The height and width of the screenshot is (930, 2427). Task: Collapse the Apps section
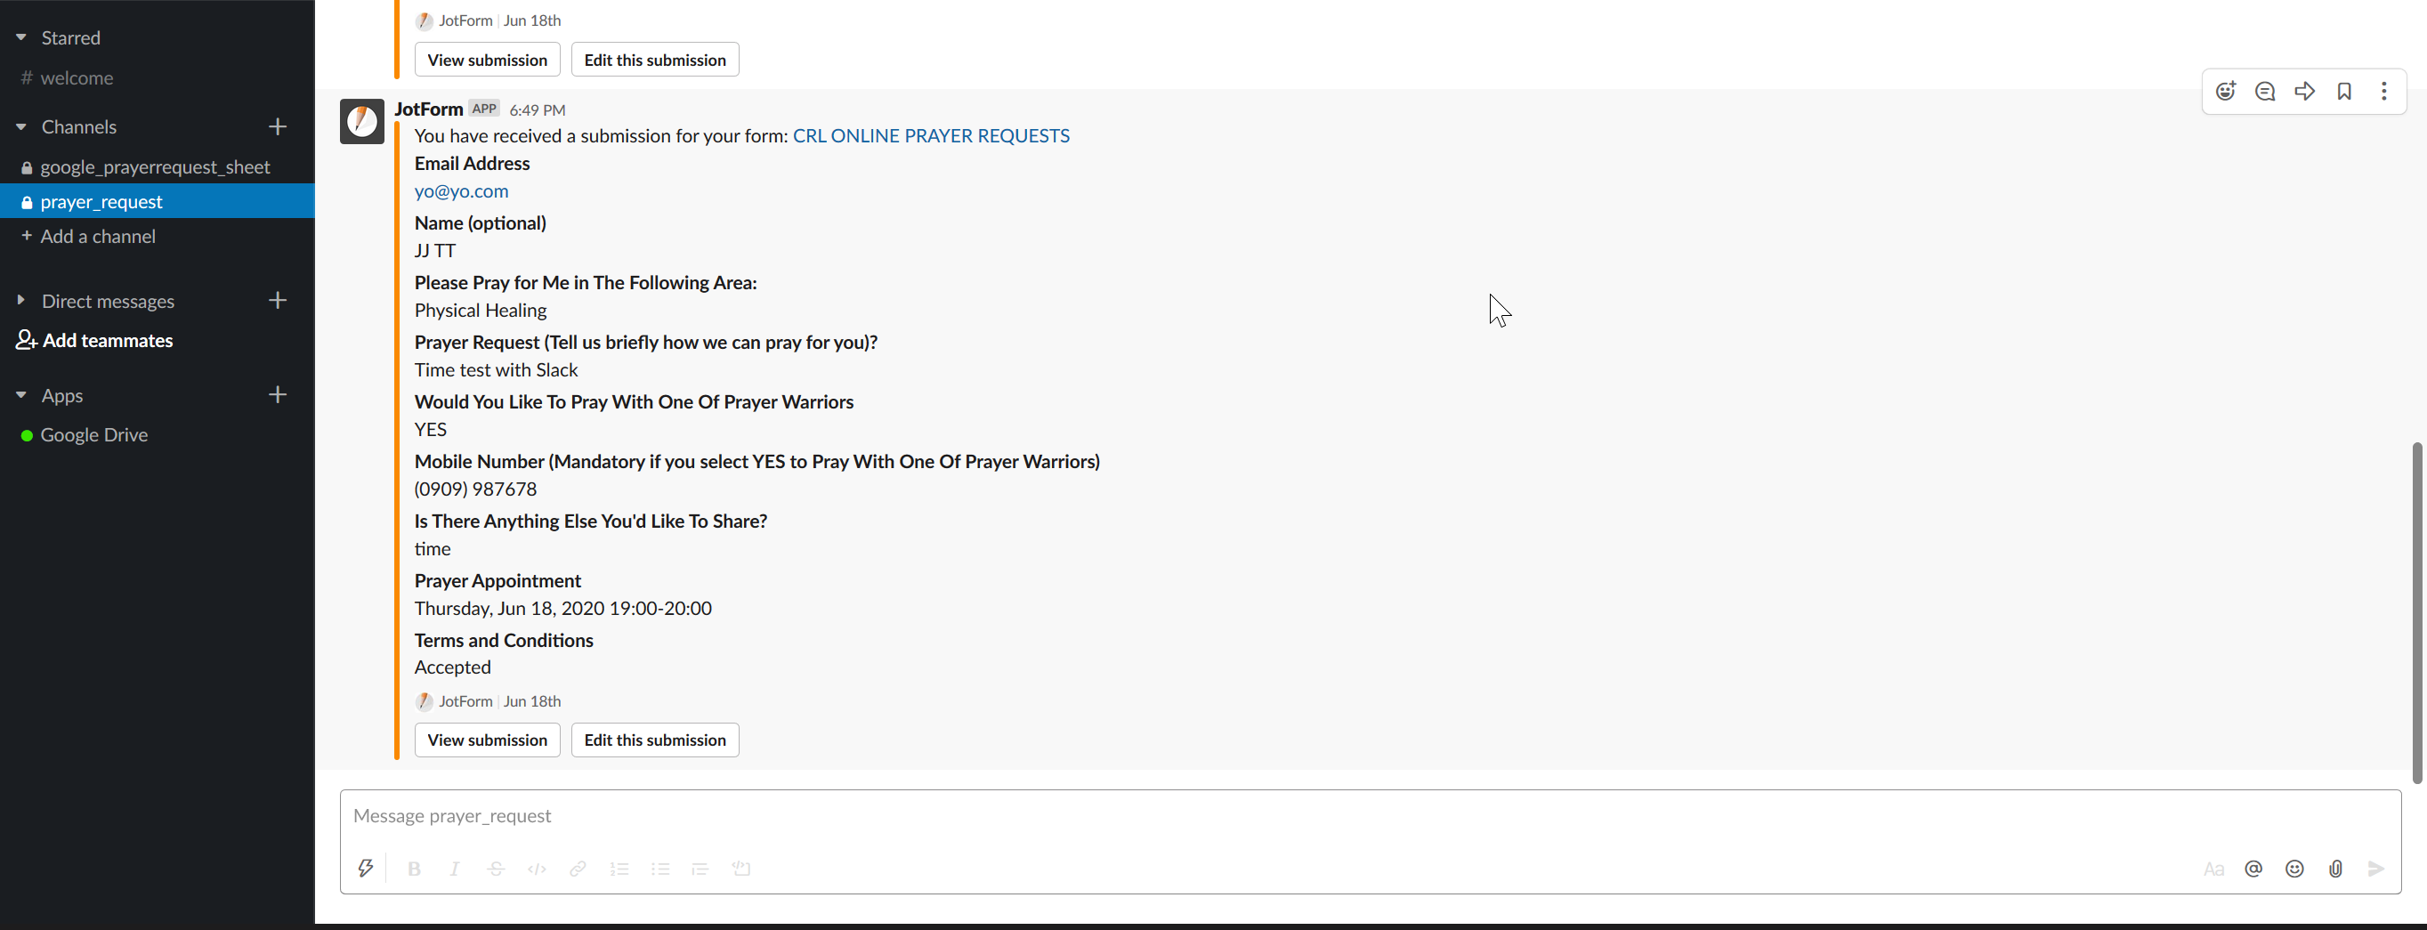pyautogui.click(x=20, y=395)
